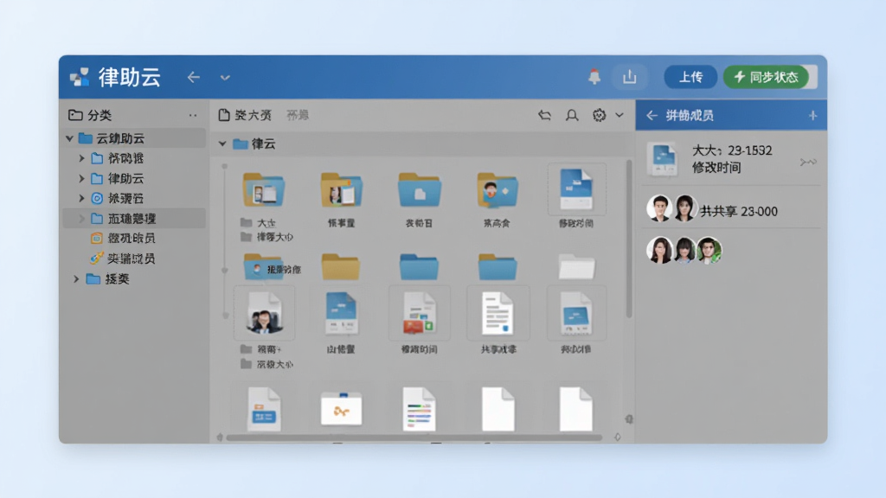The width and height of the screenshot is (886, 498).
Task: Switch to the greyed-out tab in the file panel
Action: coord(298,115)
